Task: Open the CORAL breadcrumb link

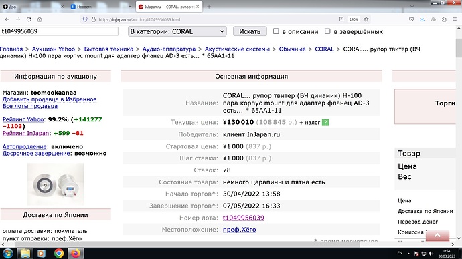Action: (324, 49)
